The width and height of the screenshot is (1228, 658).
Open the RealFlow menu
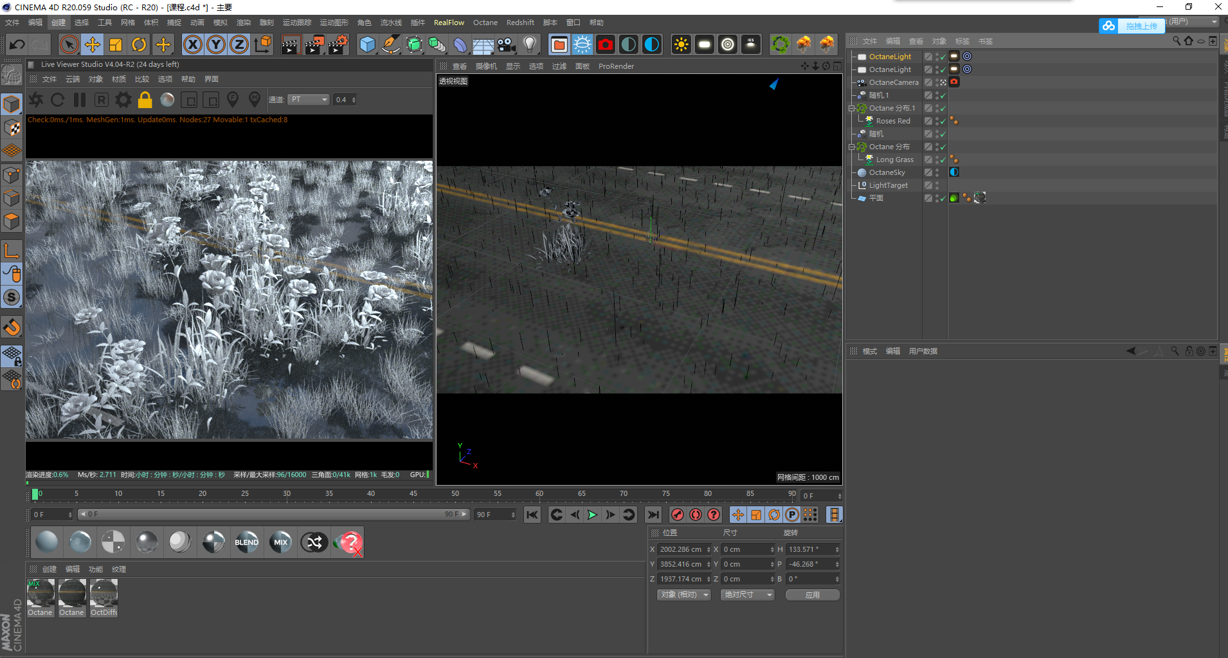449,23
